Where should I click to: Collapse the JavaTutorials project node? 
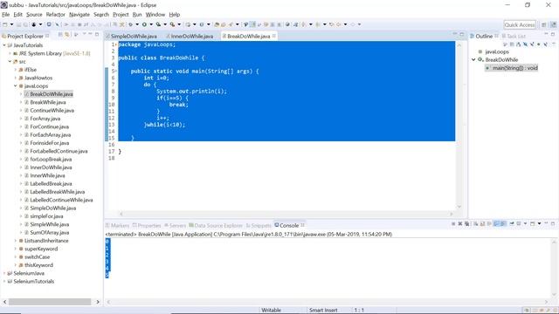(x=4, y=45)
